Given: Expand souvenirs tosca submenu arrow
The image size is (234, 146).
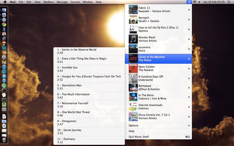Looking at the screenshot, I should tap(189, 49).
